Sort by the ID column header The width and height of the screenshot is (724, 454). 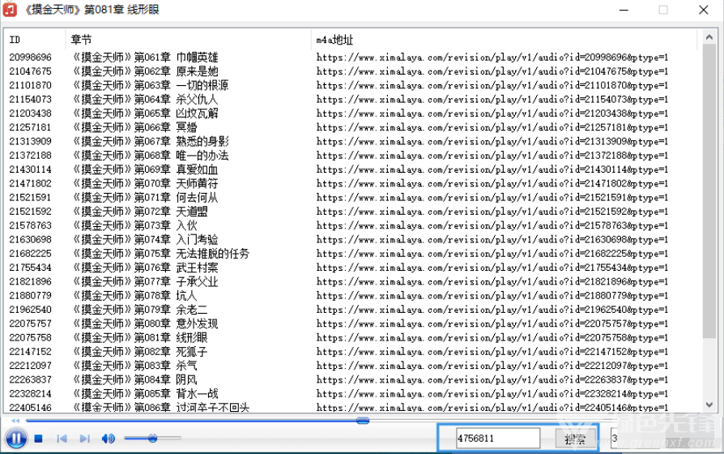pyautogui.click(x=35, y=40)
